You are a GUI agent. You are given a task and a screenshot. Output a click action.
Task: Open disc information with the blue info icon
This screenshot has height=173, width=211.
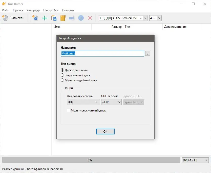[81, 18]
